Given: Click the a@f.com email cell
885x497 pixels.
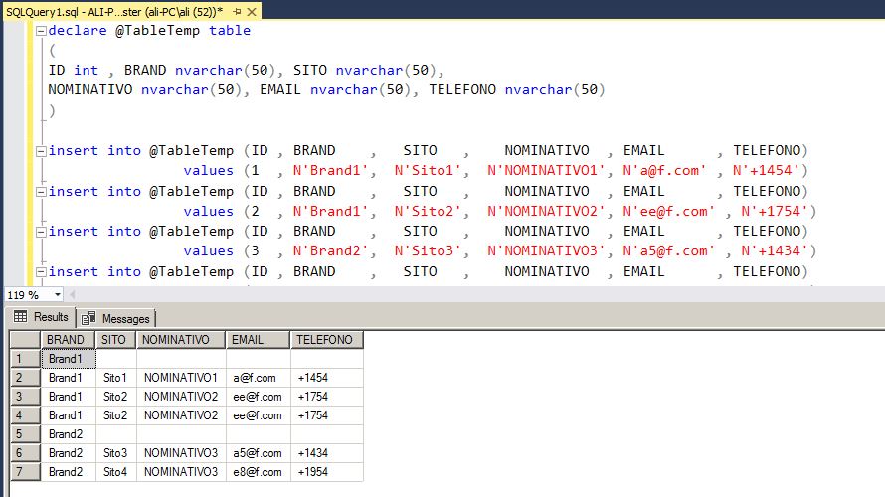Looking at the screenshot, I should [x=259, y=378].
